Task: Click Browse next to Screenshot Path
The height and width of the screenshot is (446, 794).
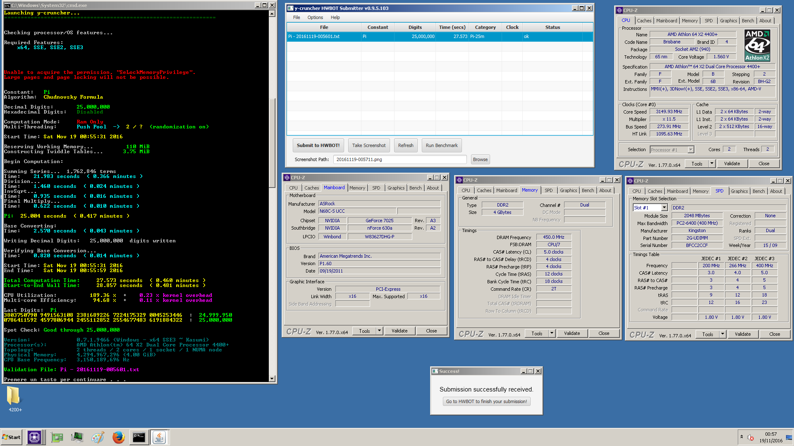Action: coord(480,159)
